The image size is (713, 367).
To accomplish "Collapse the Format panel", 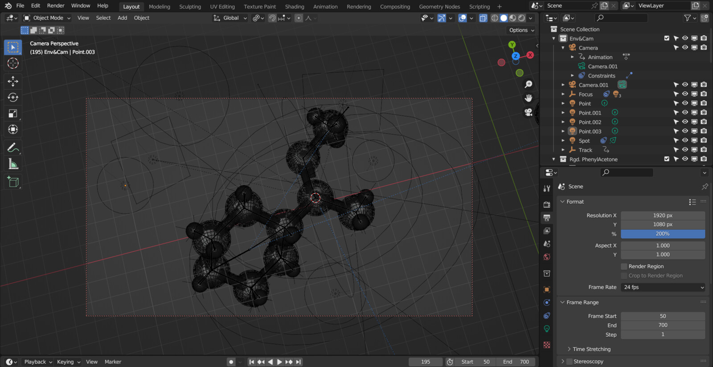I will tap(575, 202).
